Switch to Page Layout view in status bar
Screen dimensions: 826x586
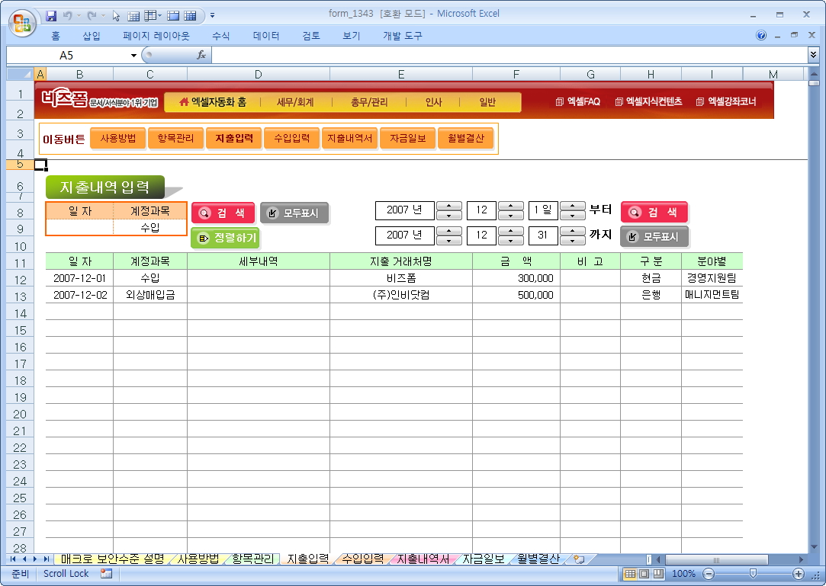pyautogui.click(x=644, y=574)
